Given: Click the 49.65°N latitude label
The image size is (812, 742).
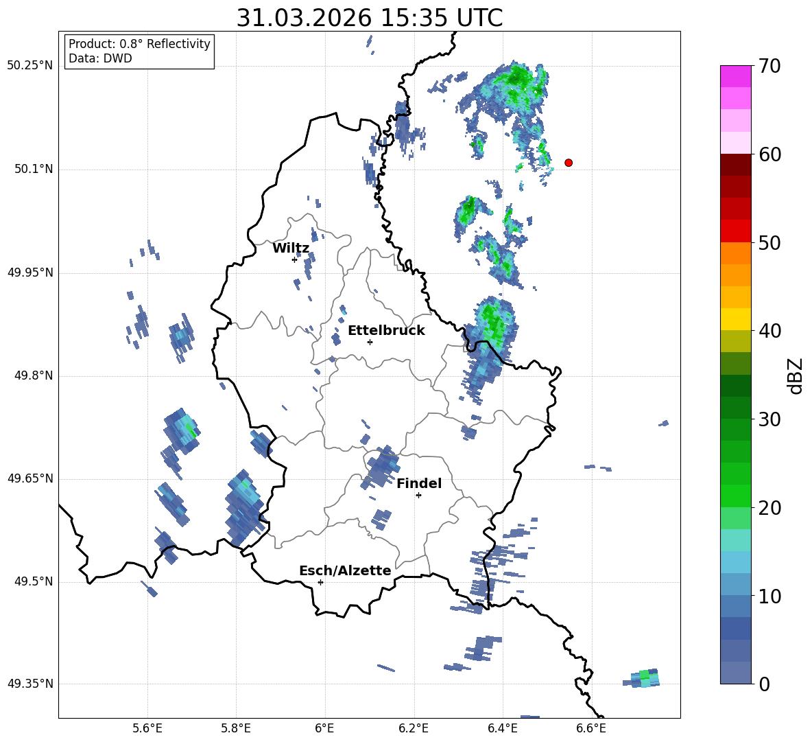Looking at the screenshot, I should pos(29,478).
